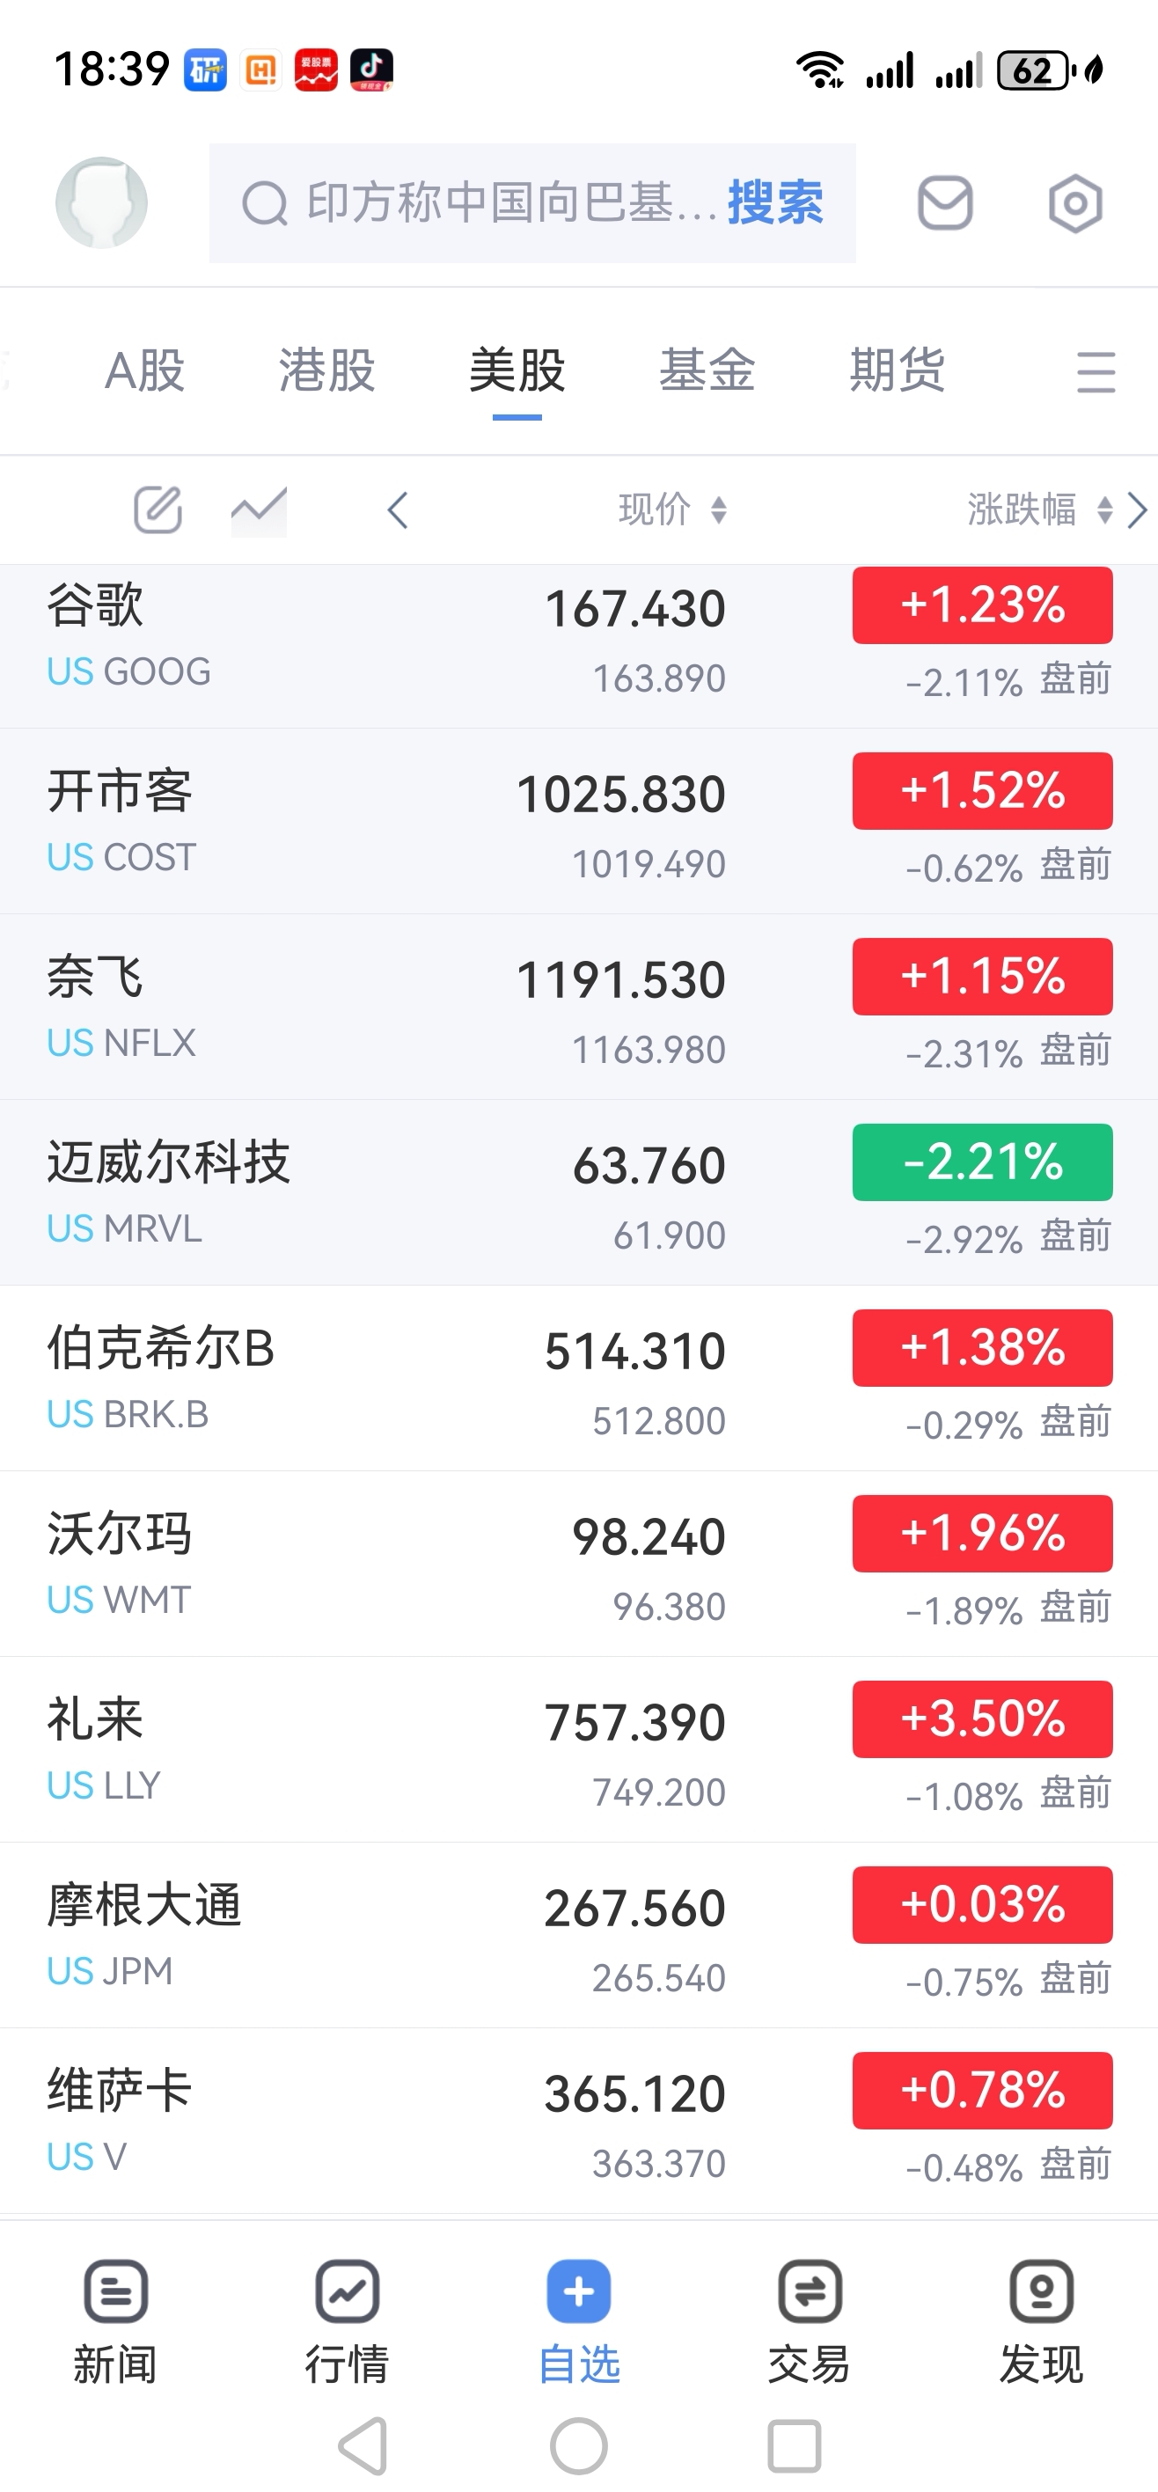Open 礼来 US LLY stock row

pyautogui.click(x=578, y=1749)
